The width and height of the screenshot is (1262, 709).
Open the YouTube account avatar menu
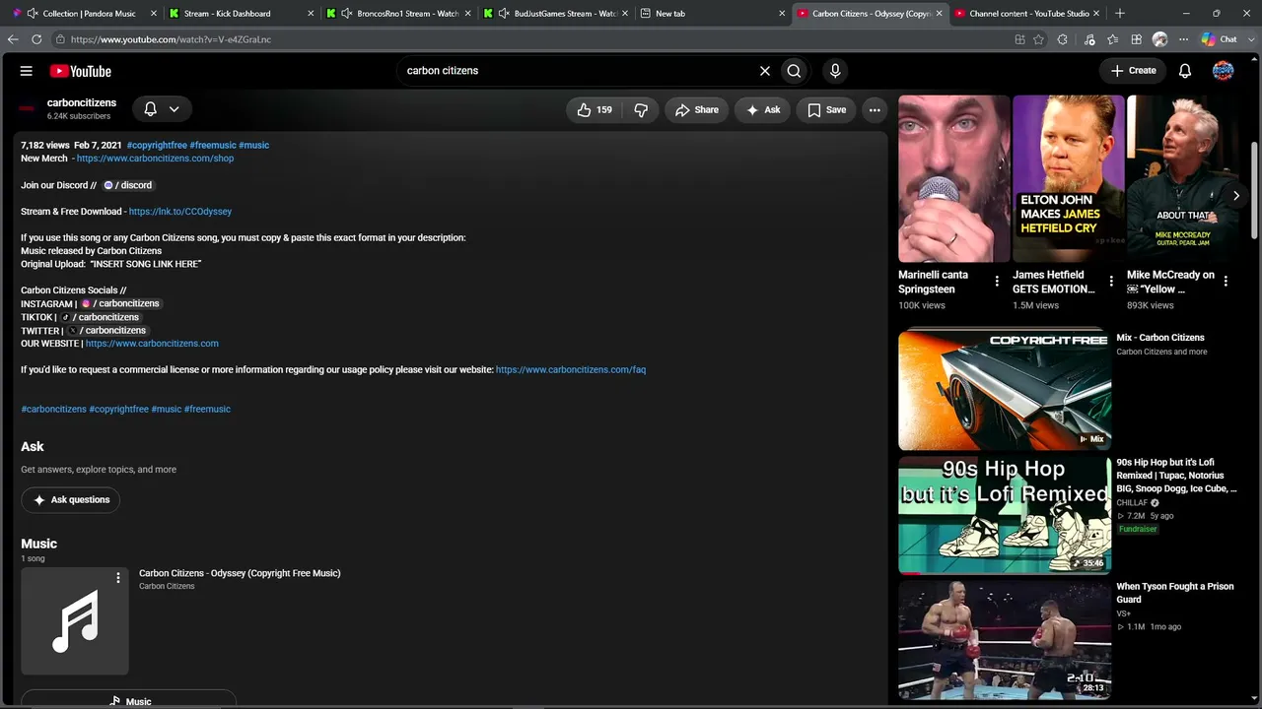click(1223, 71)
